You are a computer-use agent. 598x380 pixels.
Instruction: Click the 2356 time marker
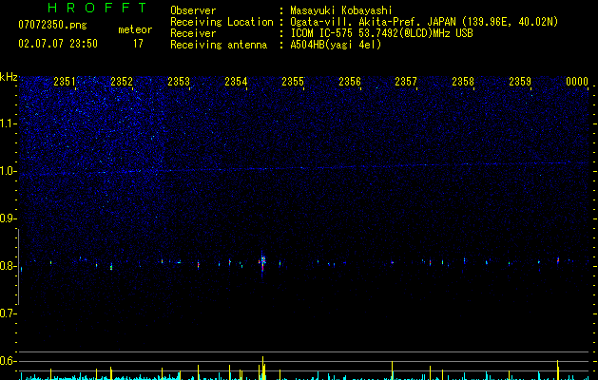click(x=350, y=82)
